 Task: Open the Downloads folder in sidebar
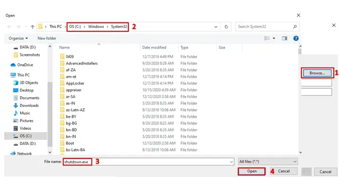pos(29,105)
